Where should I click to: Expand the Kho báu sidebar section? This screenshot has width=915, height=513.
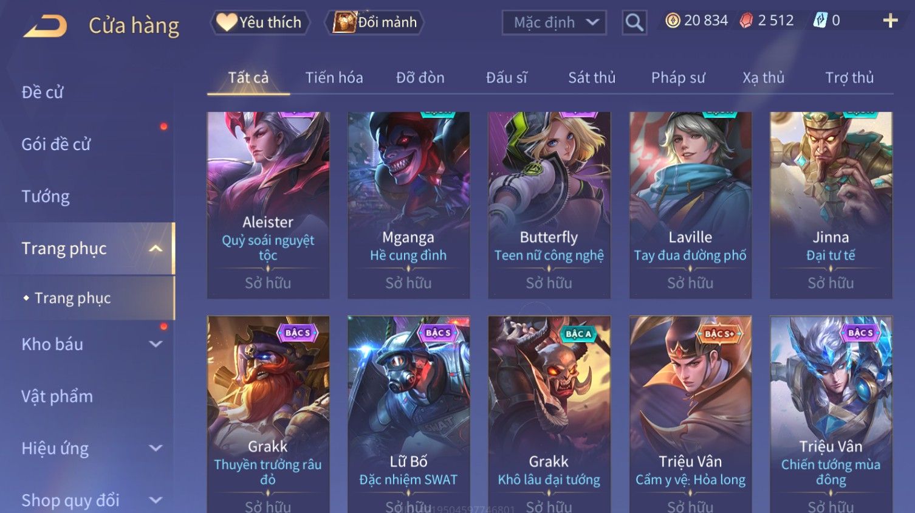[156, 344]
